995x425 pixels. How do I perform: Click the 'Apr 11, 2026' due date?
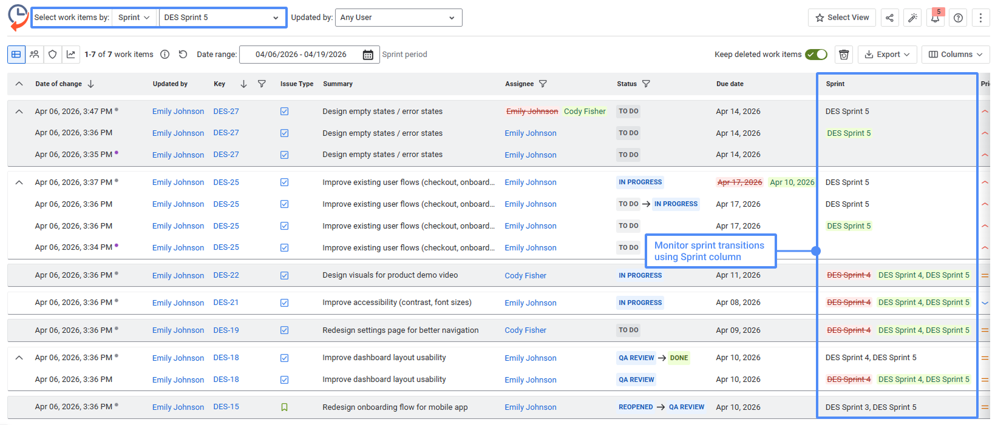point(738,275)
